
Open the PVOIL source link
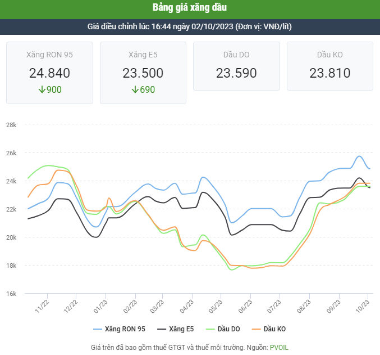click(279, 347)
